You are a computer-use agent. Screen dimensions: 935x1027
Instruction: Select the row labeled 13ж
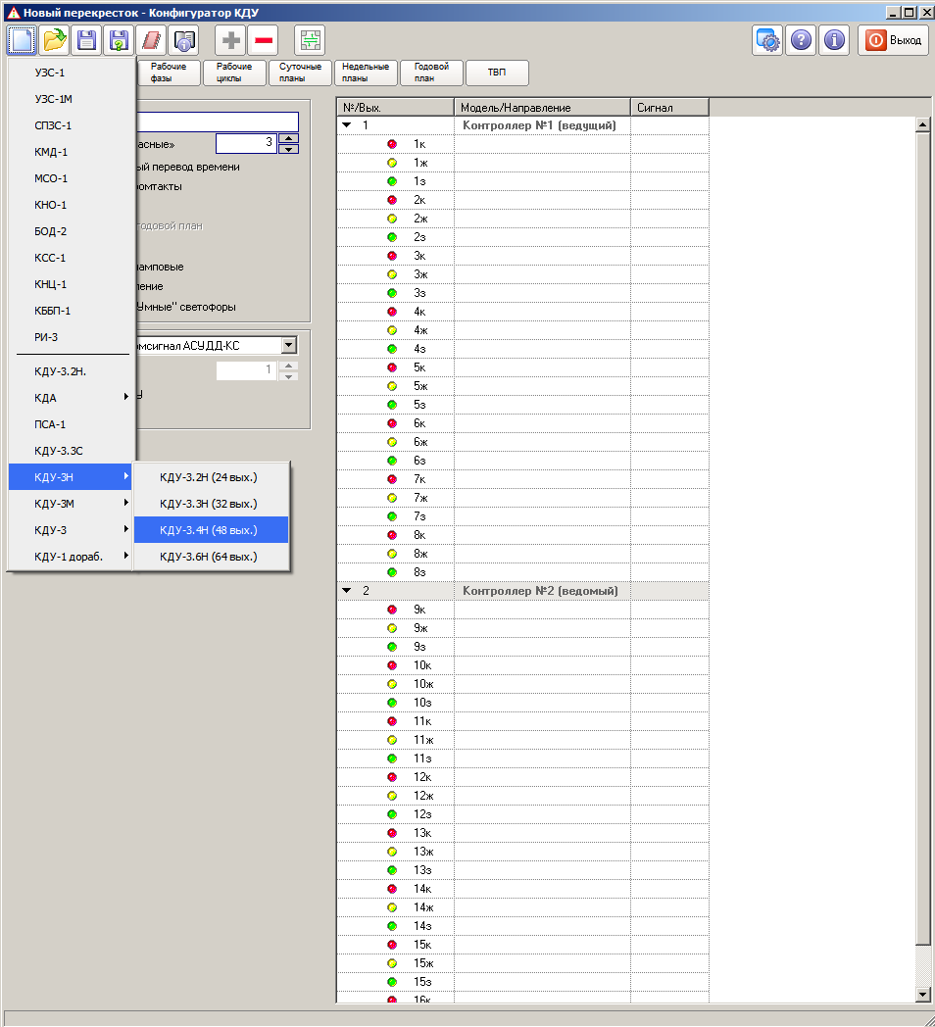tap(522, 852)
